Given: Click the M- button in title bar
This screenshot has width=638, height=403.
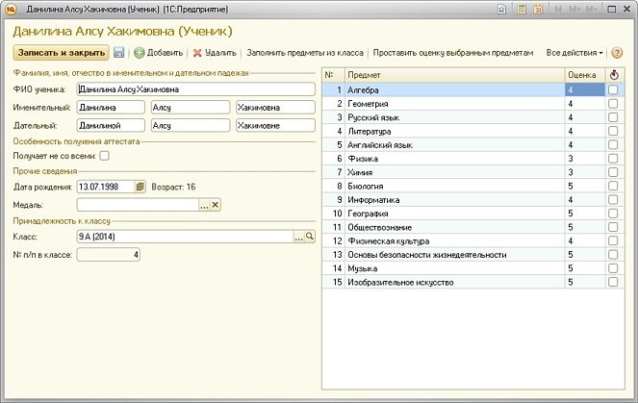Looking at the screenshot, I should tap(591, 10).
